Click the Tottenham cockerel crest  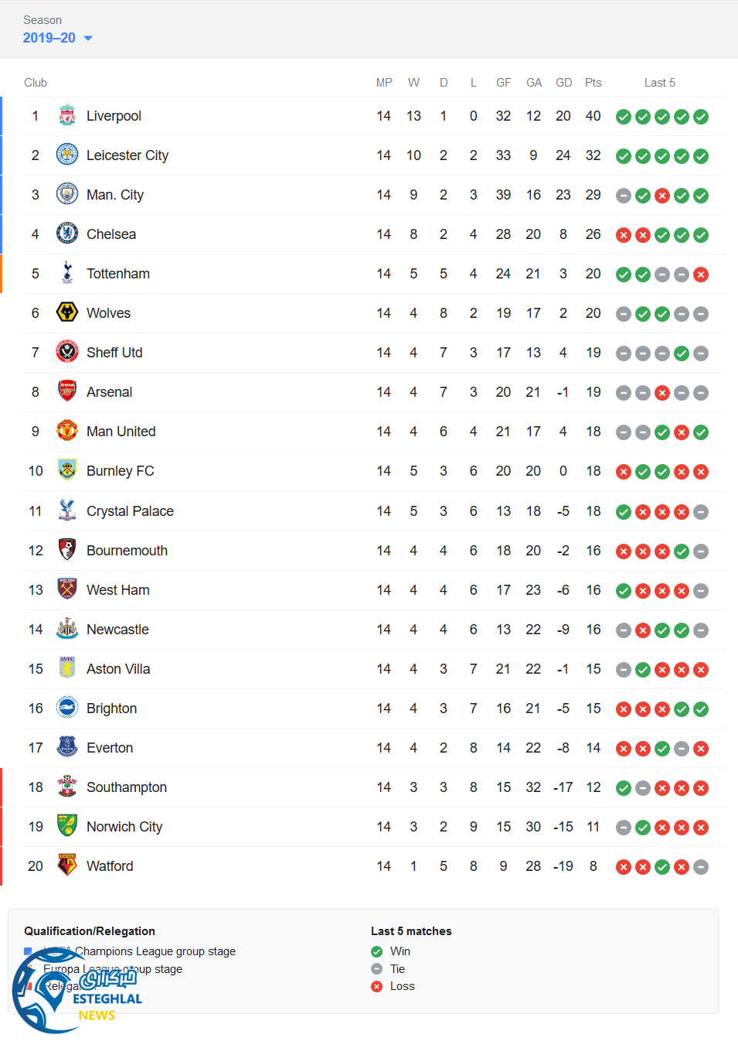pos(67,274)
